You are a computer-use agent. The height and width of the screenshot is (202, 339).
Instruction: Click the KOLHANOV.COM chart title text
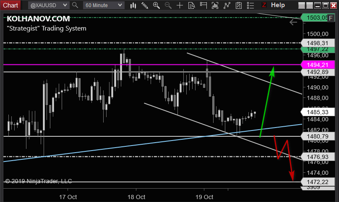tap(38, 19)
